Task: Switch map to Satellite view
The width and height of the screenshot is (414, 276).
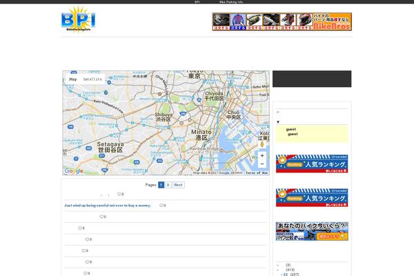Action: 92,79
